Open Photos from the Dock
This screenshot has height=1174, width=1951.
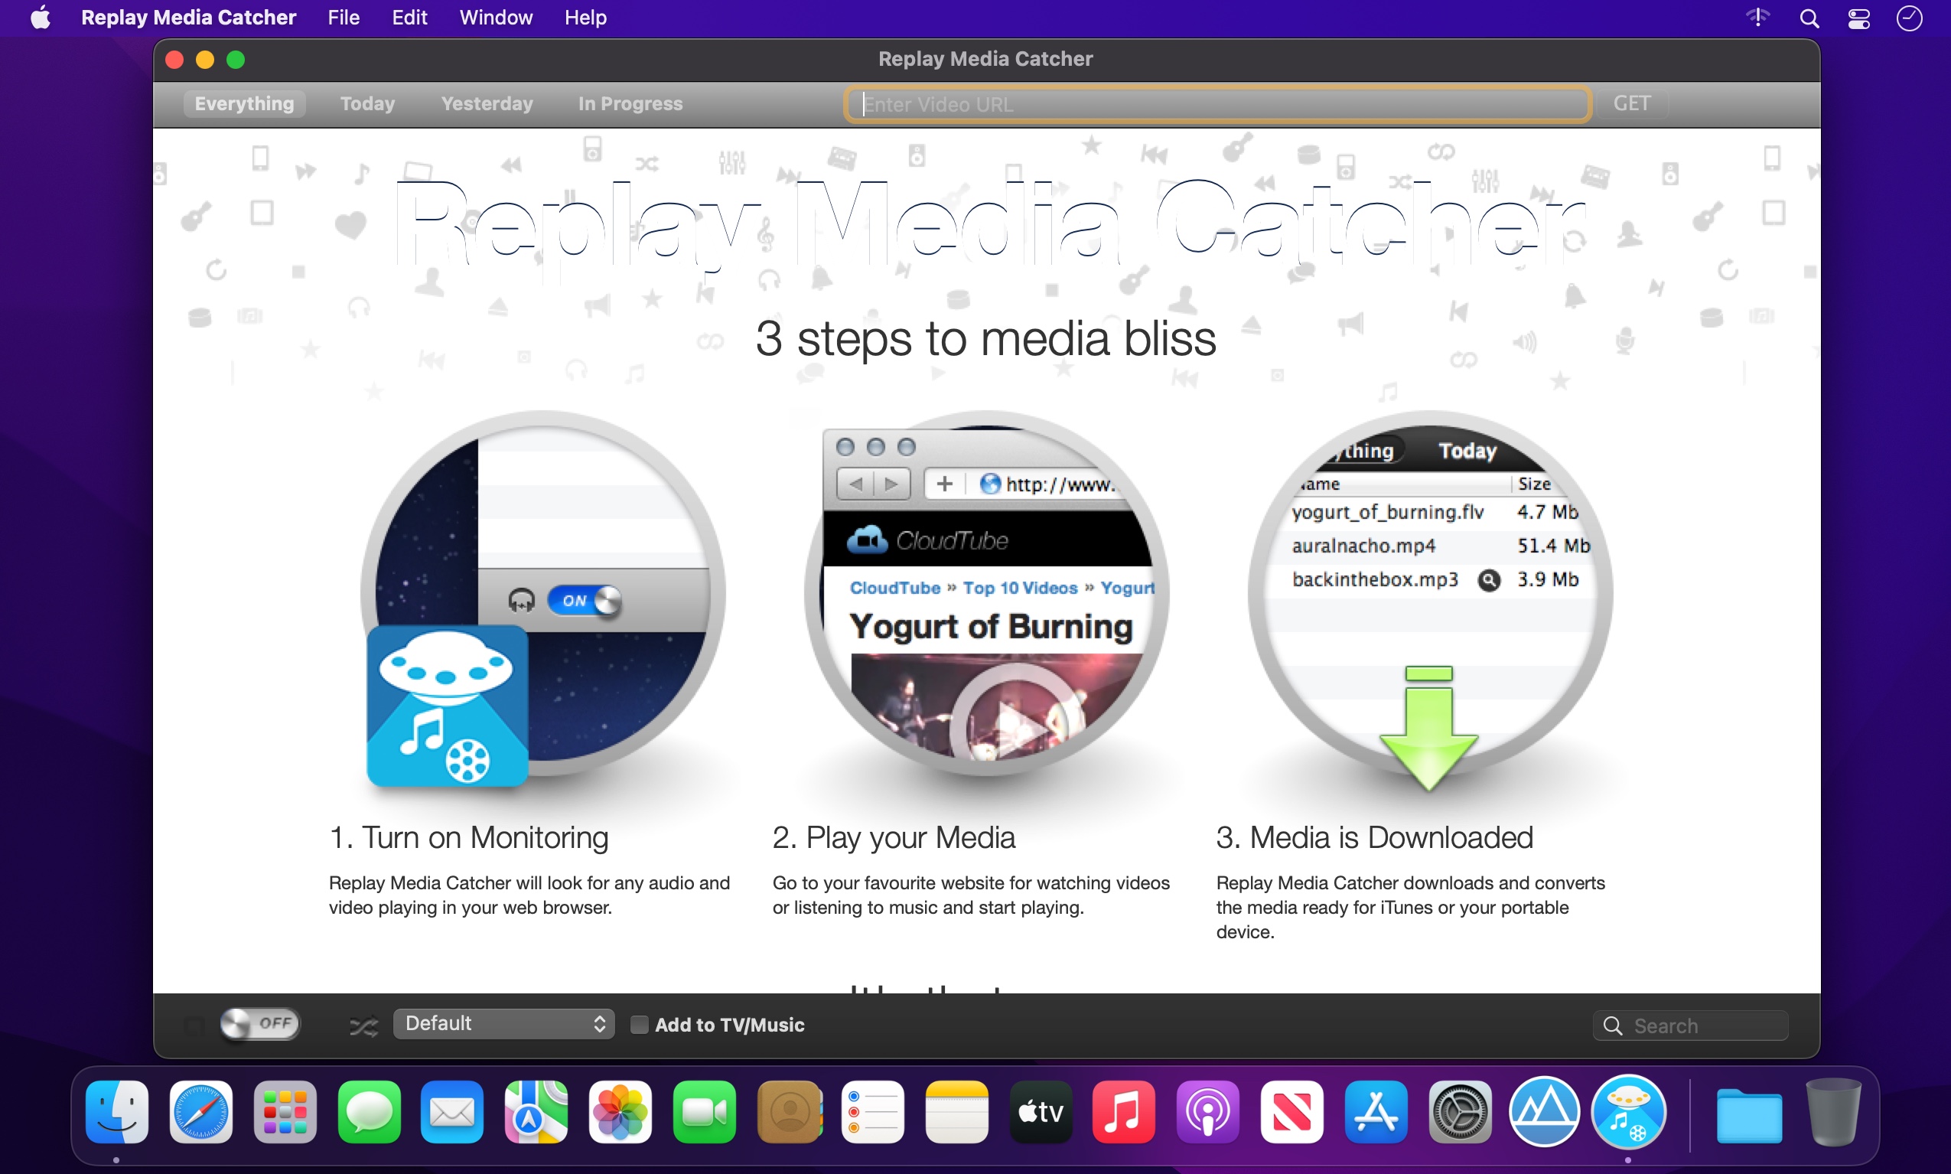pyautogui.click(x=620, y=1112)
